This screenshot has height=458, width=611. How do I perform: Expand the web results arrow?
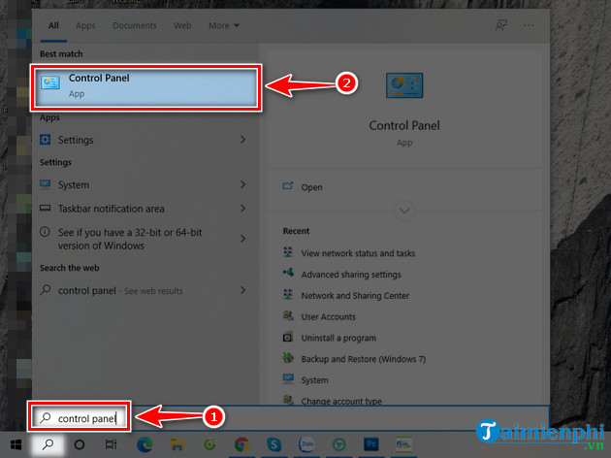click(242, 290)
